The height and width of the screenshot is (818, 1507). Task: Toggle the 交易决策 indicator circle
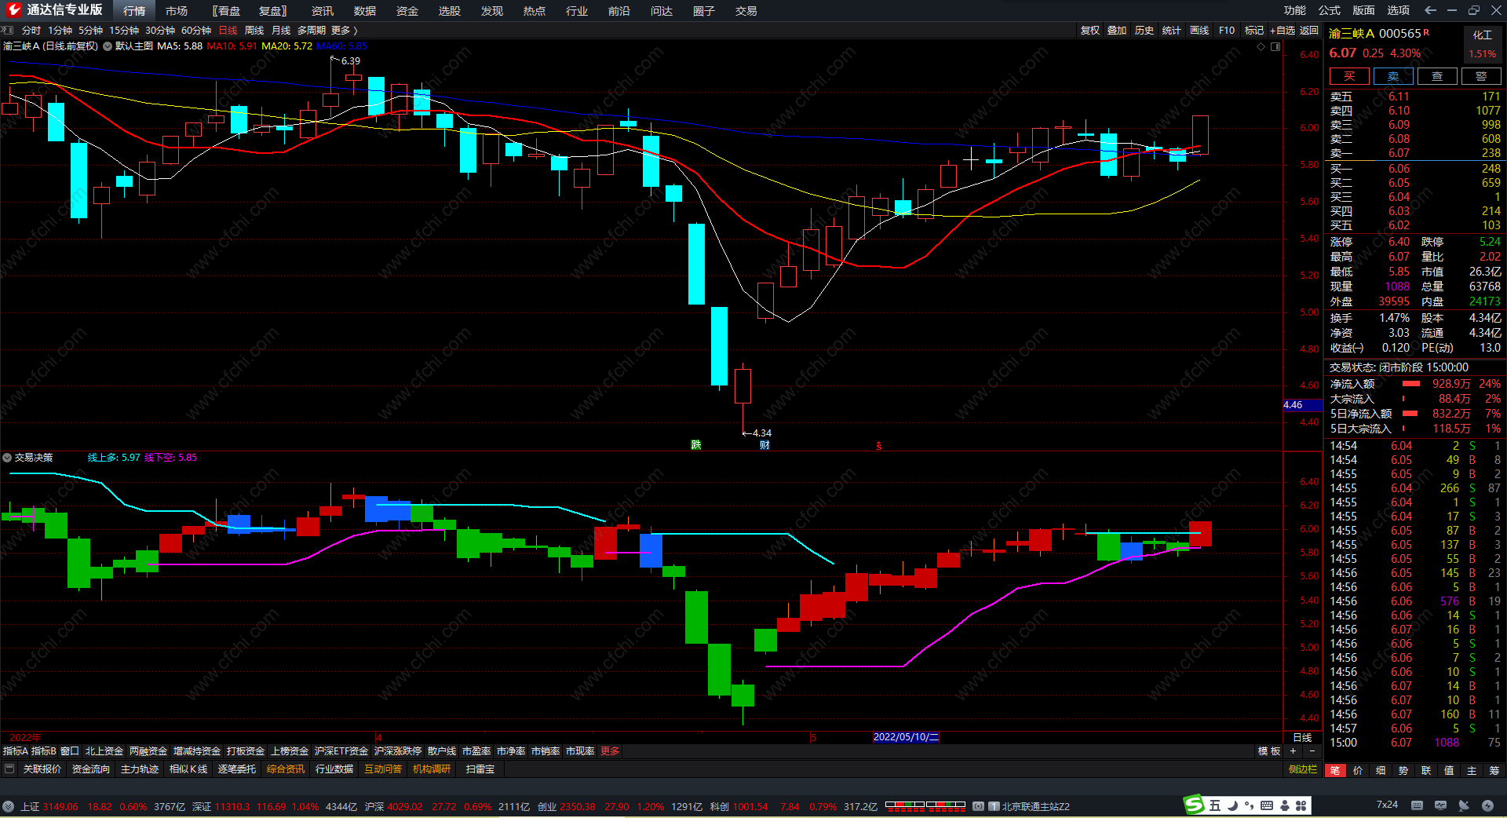7,458
